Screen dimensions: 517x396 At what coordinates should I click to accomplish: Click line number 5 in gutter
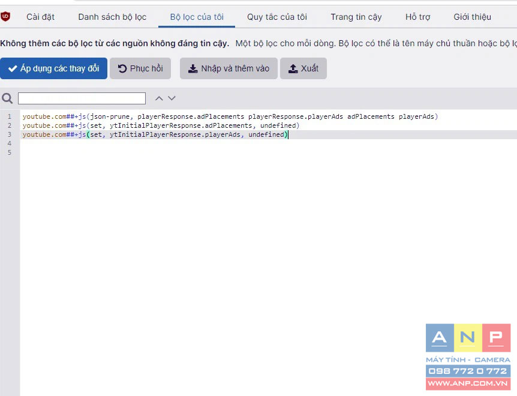pos(10,152)
